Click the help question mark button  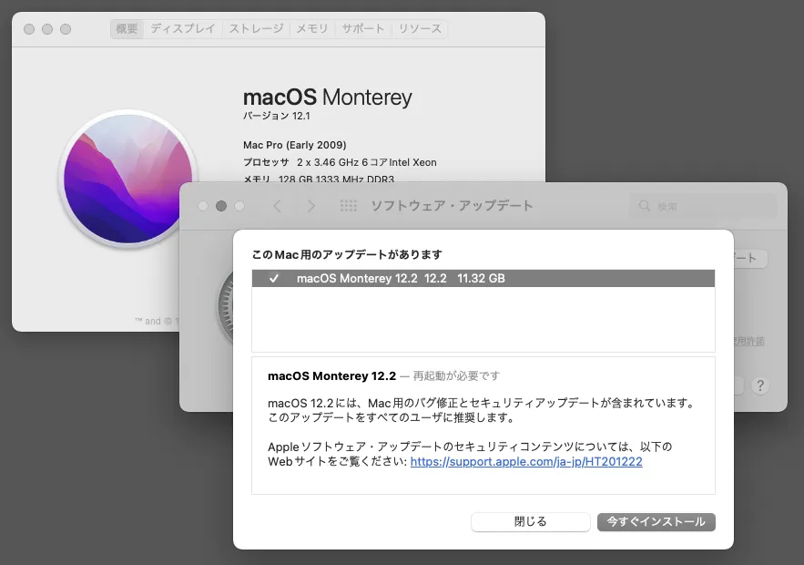pos(760,385)
